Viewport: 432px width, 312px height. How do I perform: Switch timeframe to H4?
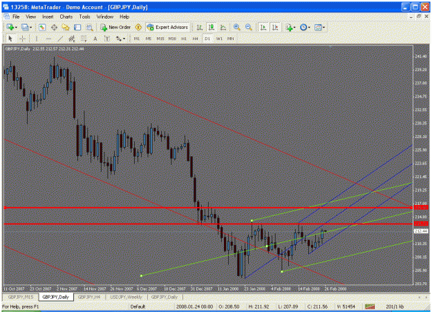(x=196, y=39)
